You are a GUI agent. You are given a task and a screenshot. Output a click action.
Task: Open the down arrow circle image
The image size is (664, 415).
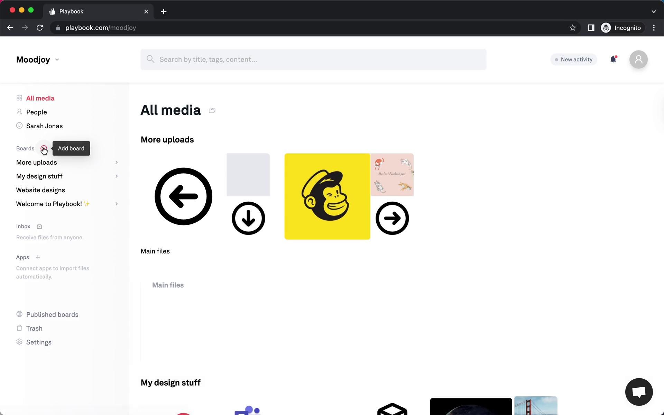248,218
